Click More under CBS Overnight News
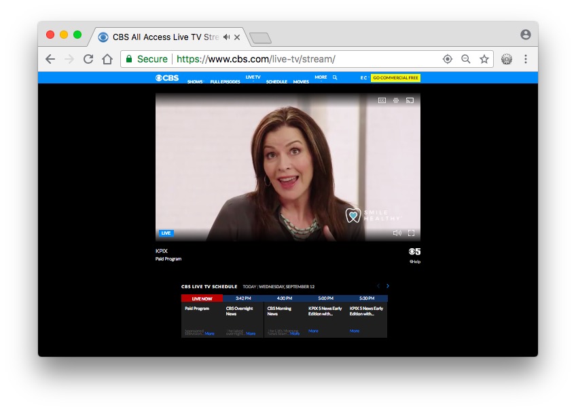 pyautogui.click(x=251, y=334)
